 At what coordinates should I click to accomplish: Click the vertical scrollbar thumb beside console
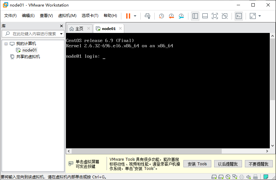click(272, 69)
